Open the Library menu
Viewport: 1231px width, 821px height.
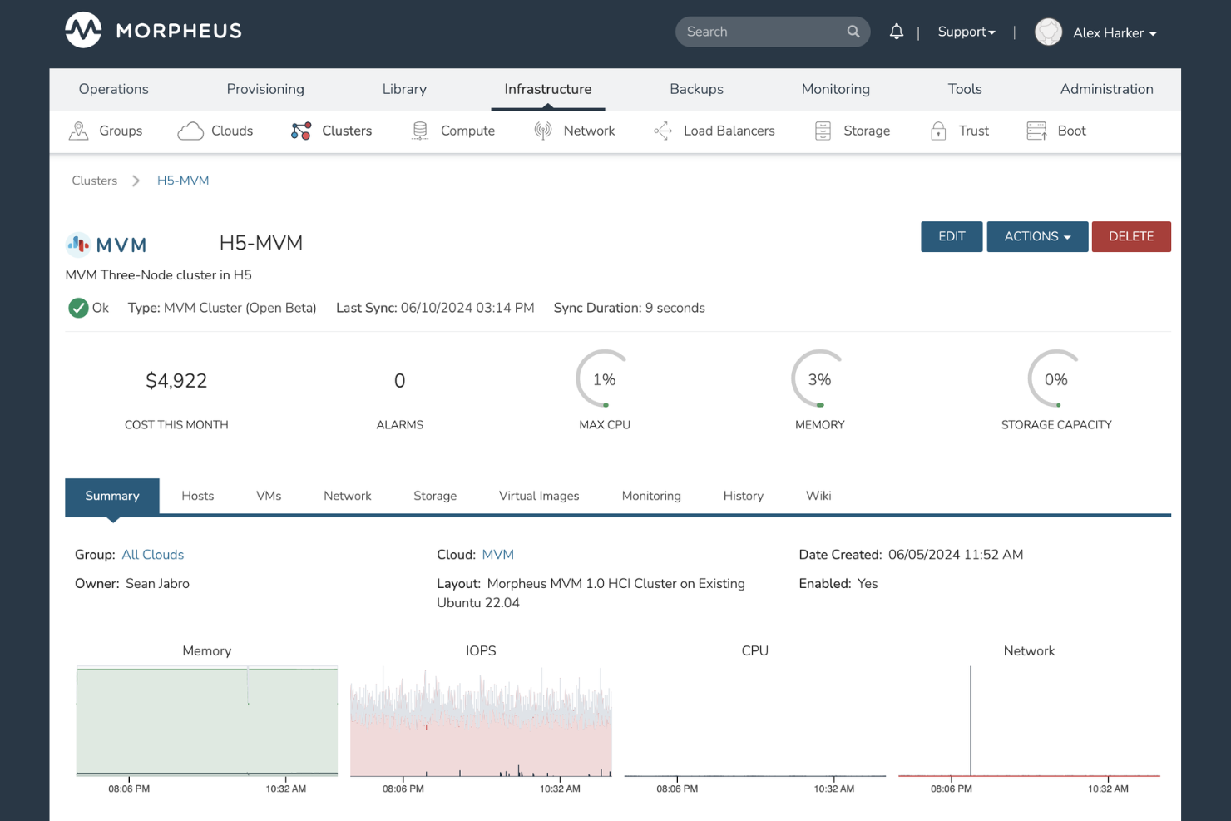coord(404,89)
